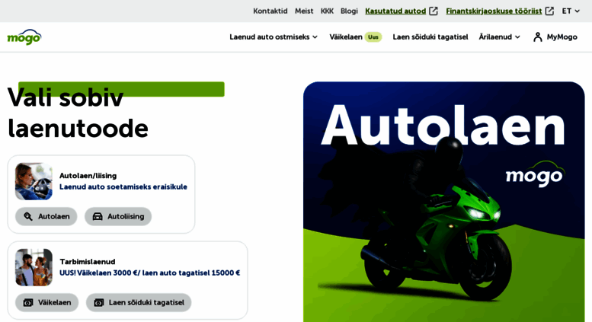Viewport: 592px width, 322px height.
Task: Open the ET language selector chevron
Action: coord(577,11)
